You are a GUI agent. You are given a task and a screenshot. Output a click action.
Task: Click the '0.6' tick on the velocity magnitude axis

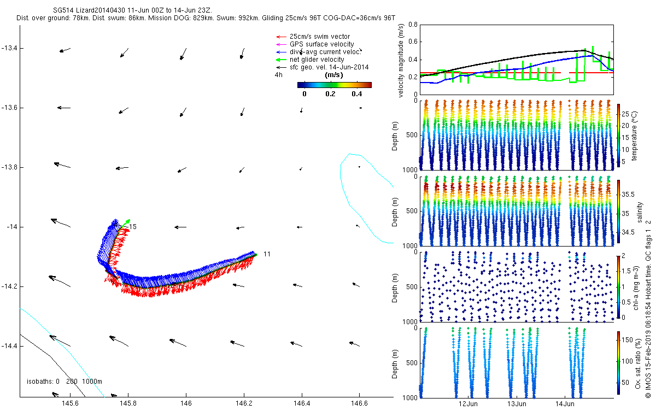click(413, 42)
